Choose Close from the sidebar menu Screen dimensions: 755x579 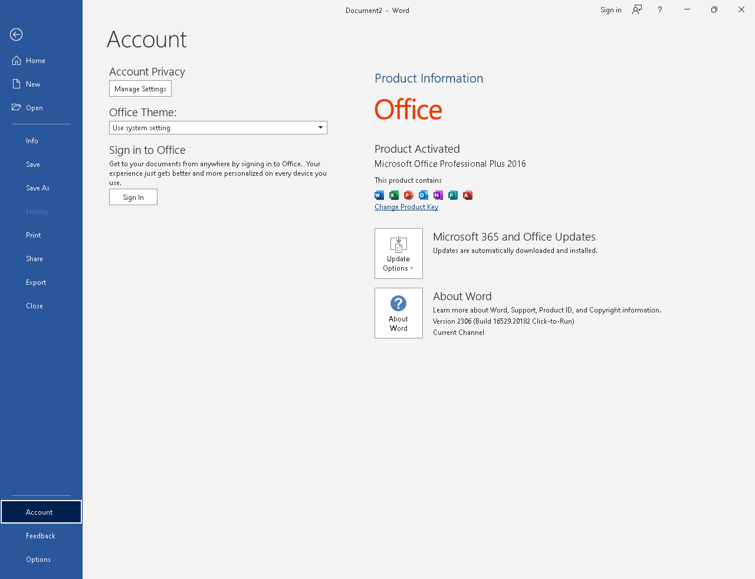pos(41,306)
